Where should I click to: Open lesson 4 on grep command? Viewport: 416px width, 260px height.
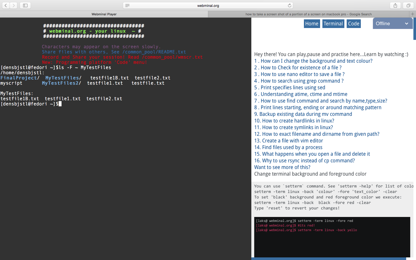click(299, 81)
